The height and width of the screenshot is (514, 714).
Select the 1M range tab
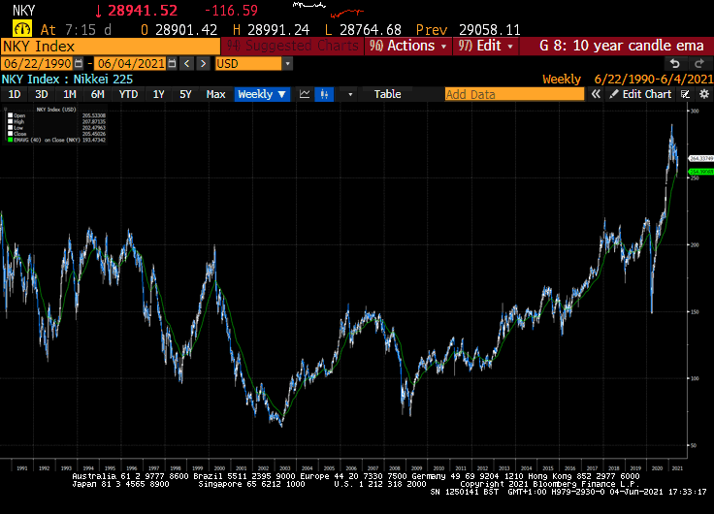tap(69, 94)
